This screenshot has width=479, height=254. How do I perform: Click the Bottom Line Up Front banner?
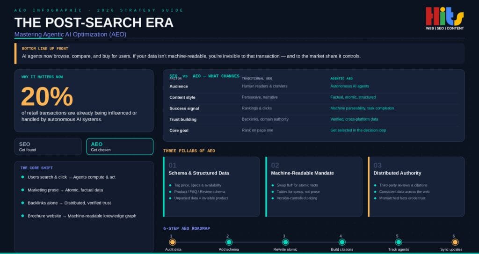pos(239,53)
